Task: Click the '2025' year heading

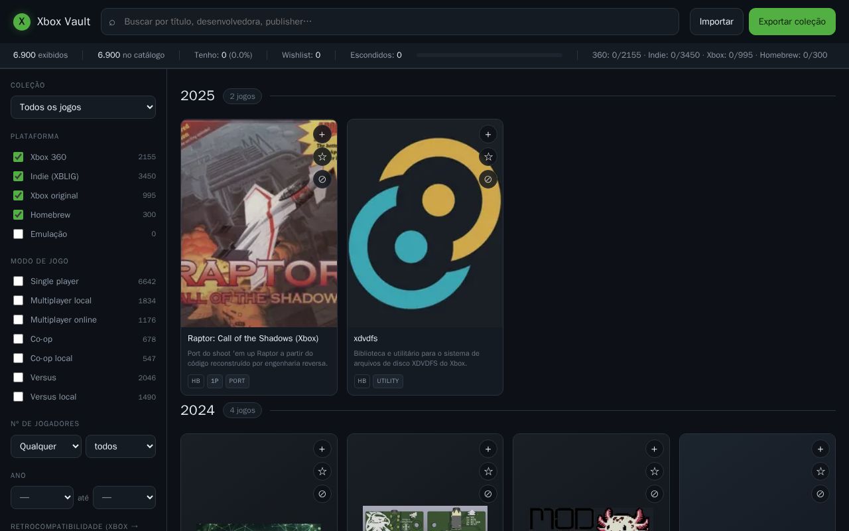Action: [198, 96]
